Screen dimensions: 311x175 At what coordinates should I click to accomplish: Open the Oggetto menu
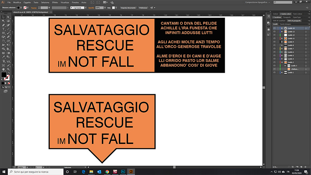click(27, 2)
